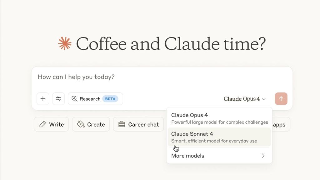The height and width of the screenshot is (180, 320).
Task: Click the Create chip's paint icon
Action: tap(81, 124)
